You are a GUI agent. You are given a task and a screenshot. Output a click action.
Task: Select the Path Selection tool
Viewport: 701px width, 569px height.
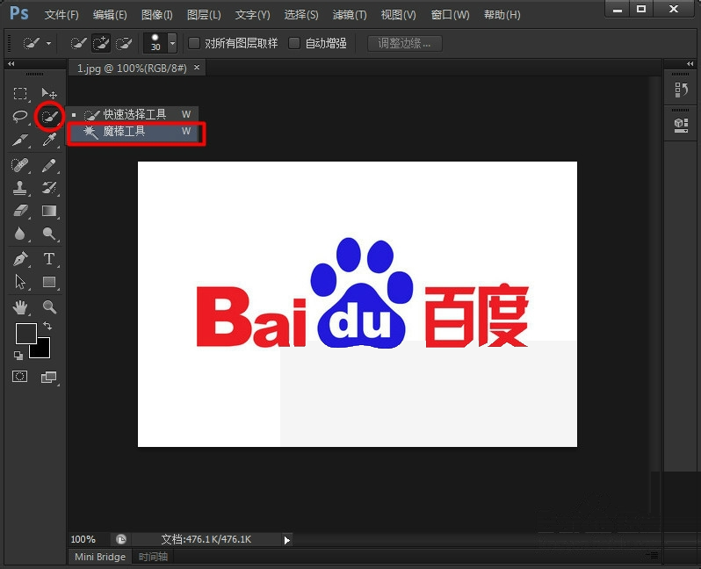click(20, 282)
